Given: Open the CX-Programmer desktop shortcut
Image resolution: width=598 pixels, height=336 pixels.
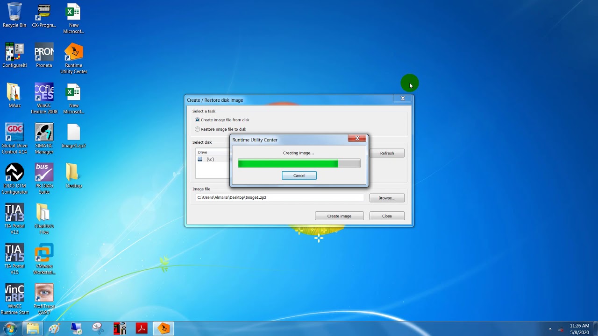Looking at the screenshot, I should point(44,15).
